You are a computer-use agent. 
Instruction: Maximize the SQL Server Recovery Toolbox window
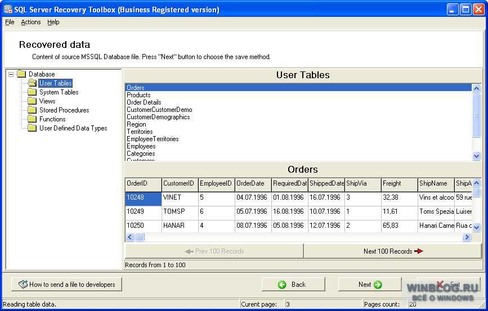tap(465, 10)
